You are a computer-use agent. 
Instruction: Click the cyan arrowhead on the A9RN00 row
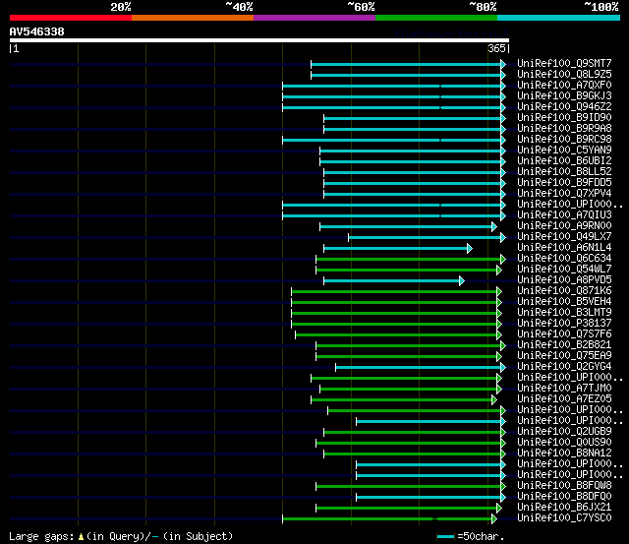pos(494,227)
